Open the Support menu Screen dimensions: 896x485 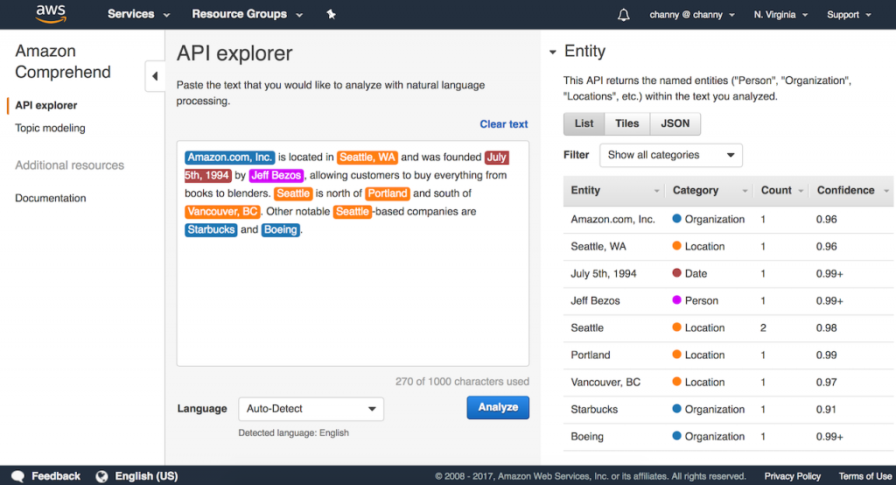[x=849, y=15]
